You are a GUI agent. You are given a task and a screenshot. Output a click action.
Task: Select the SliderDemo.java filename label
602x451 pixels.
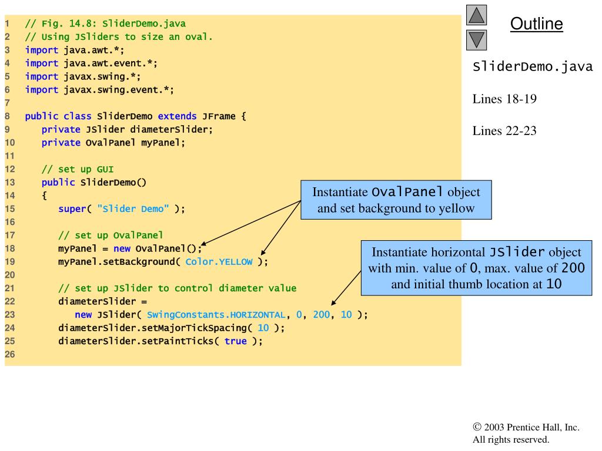533,67
